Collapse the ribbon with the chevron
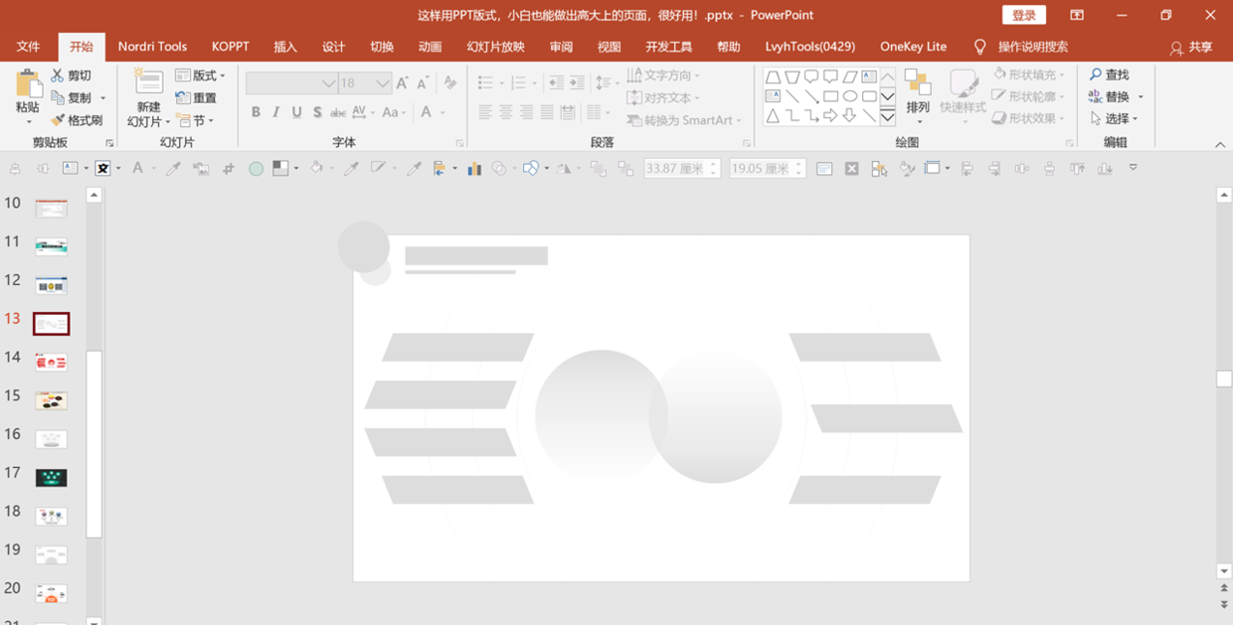 pos(1220,145)
